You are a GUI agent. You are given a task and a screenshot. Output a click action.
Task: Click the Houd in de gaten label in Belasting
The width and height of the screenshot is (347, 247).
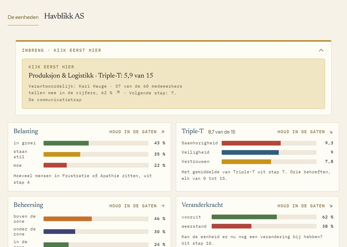(133, 132)
